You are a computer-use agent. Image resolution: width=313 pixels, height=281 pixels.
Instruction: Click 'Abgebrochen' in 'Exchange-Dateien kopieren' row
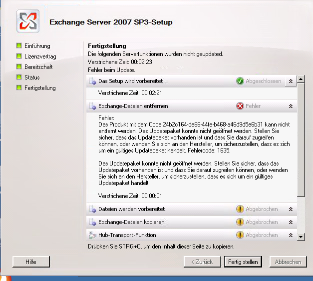click(x=262, y=222)
